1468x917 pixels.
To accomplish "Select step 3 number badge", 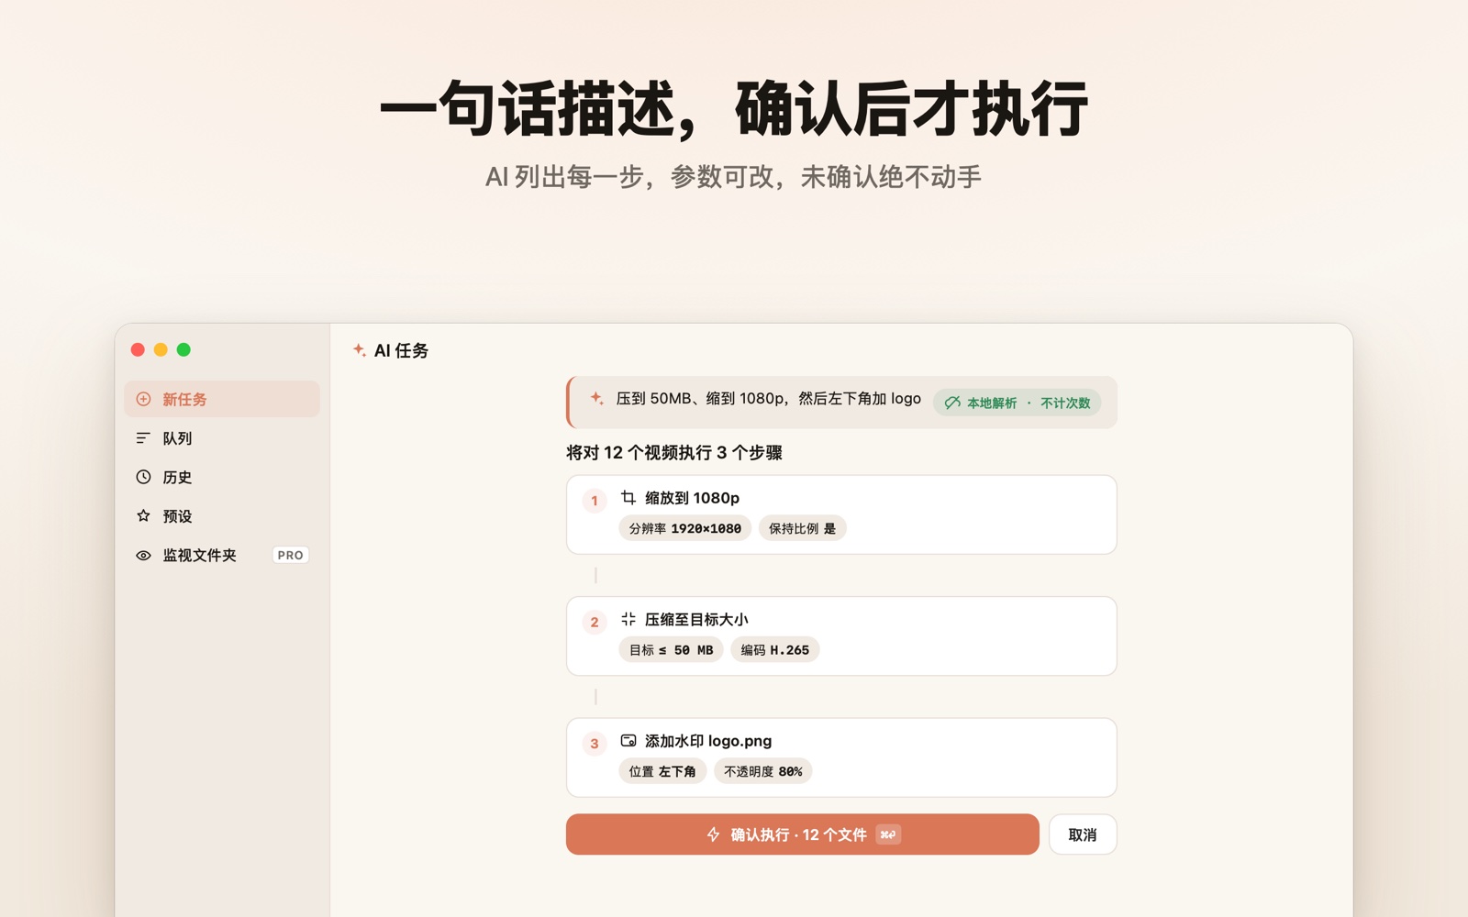I will 595,744.
